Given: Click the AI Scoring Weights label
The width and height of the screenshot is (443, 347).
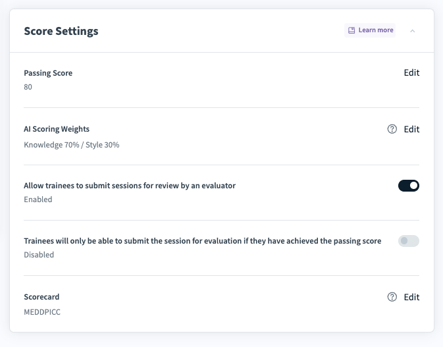Looking at the screenshot, I should pyautogui.click(x=57, y=129).
